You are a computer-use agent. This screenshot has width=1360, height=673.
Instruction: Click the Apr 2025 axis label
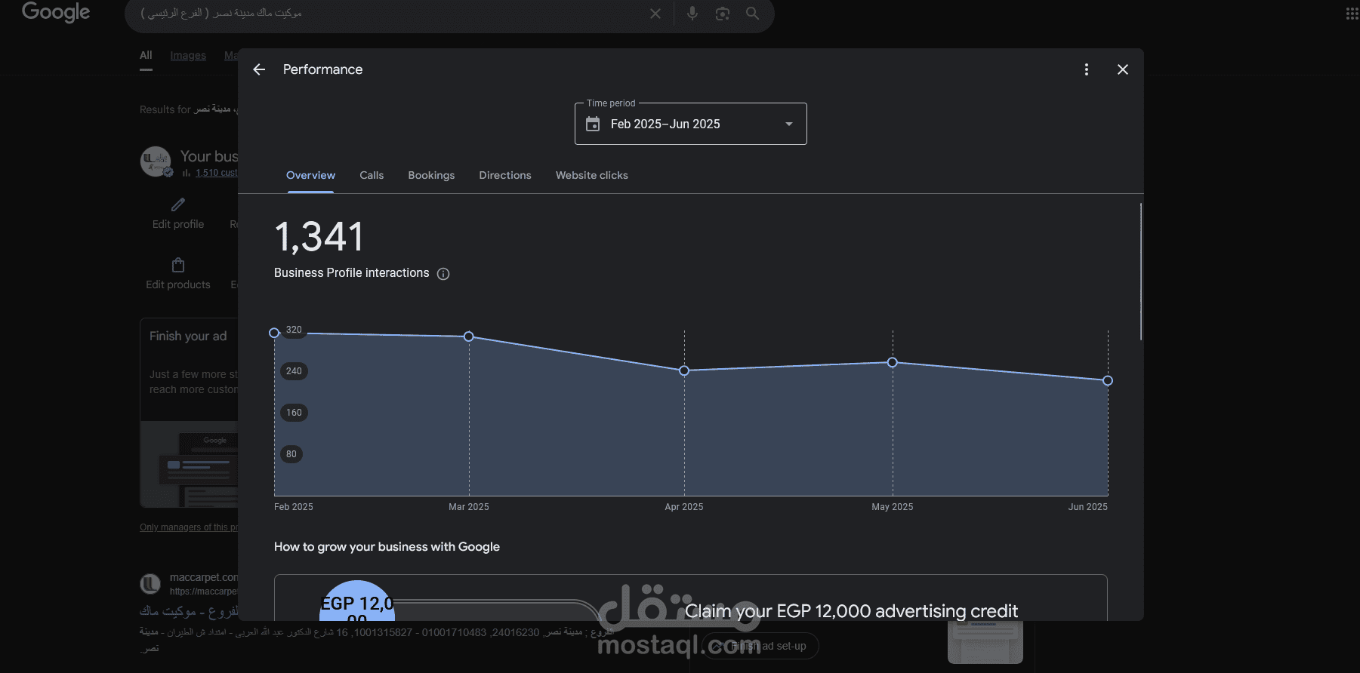[684, 507]
